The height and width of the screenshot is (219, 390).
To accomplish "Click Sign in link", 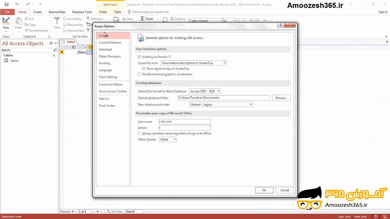I will click(383, 12).
